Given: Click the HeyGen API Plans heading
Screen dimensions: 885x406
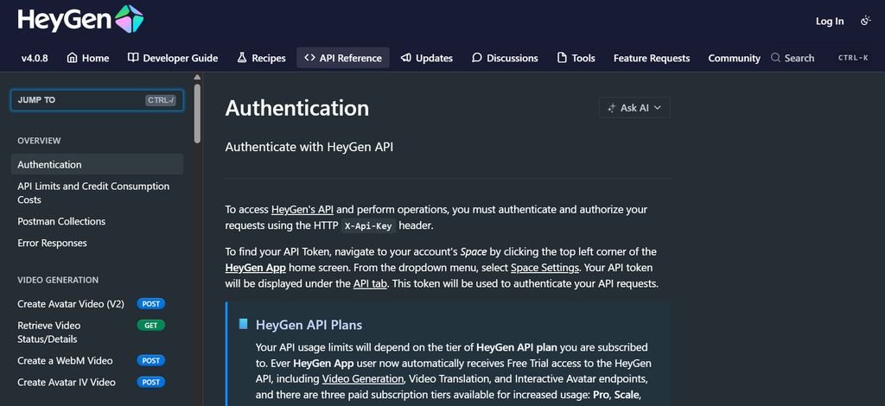Looking at the screenshot, I should click(x=309, y=325).
